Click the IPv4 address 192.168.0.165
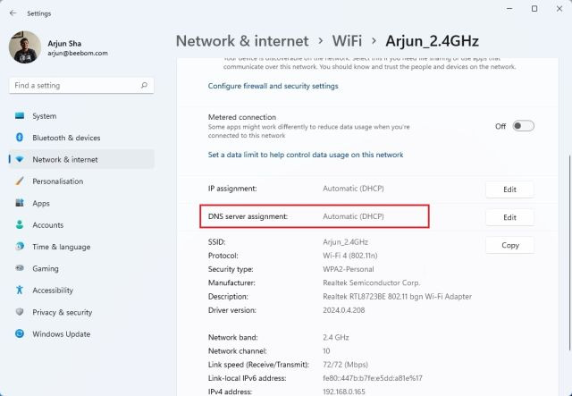The image size is (572, 396). coord(343,392)
